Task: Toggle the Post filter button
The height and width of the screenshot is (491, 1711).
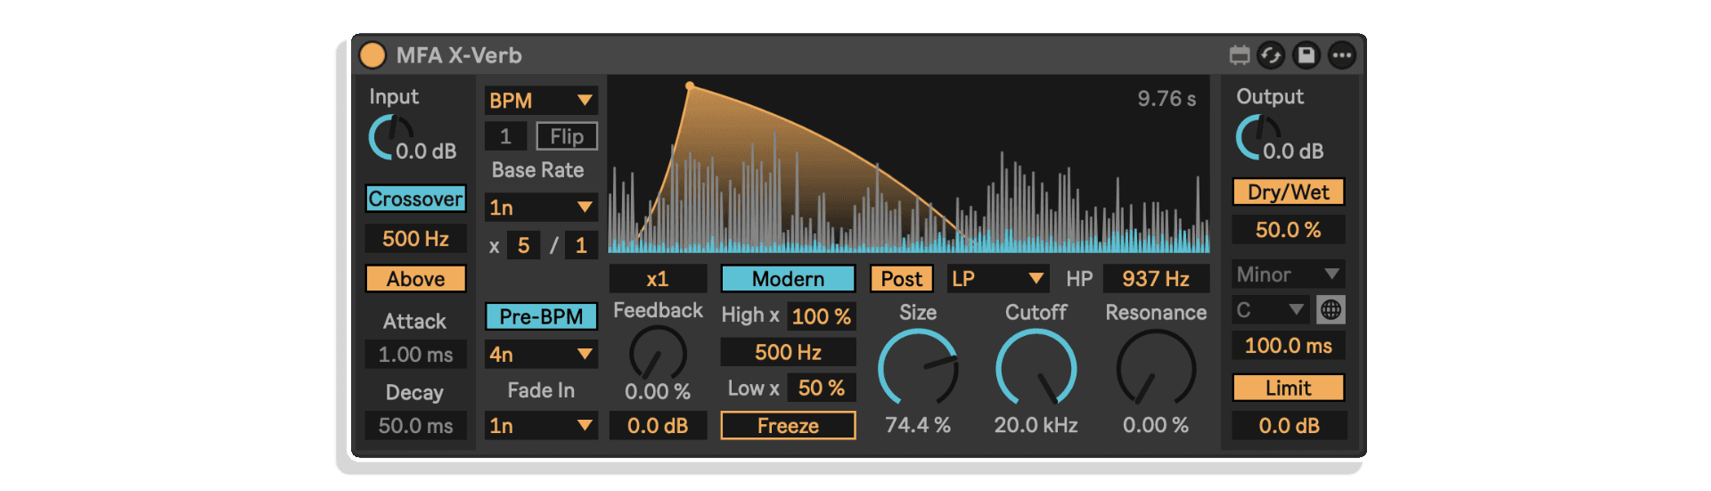Action: pyautogui.click(x=901, y=279)
